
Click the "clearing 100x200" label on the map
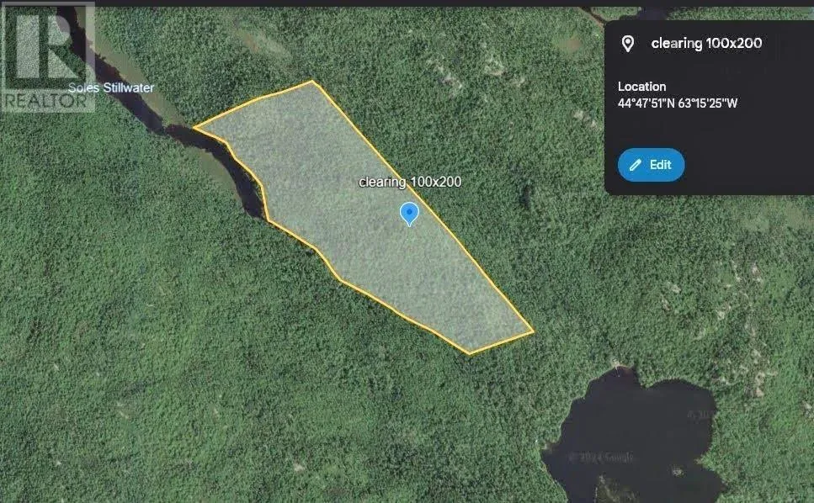tap(410, 182)
